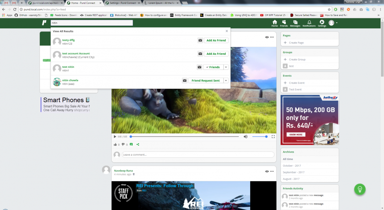
Task: Open Test Event link
Action: [x=295, y=90]
